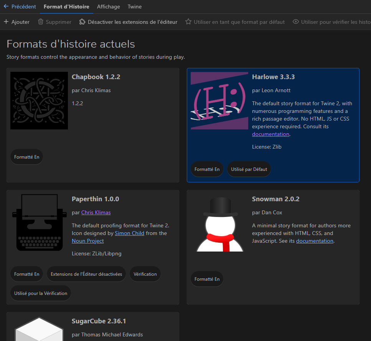Click Utilisé pour la Vérification tag

pyautogui.click(x=41, y=293)
